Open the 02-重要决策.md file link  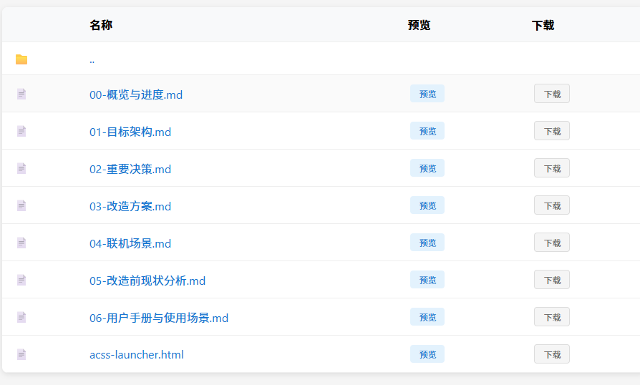tap(130, 169)
